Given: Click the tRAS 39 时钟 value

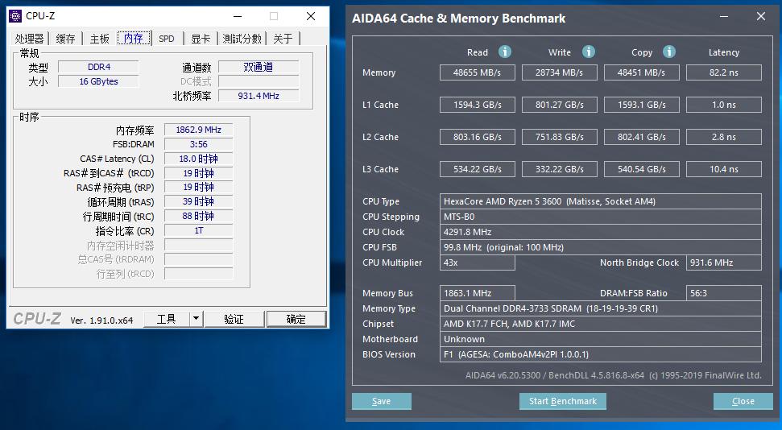Looking at the screenshot, I should 198,201.
